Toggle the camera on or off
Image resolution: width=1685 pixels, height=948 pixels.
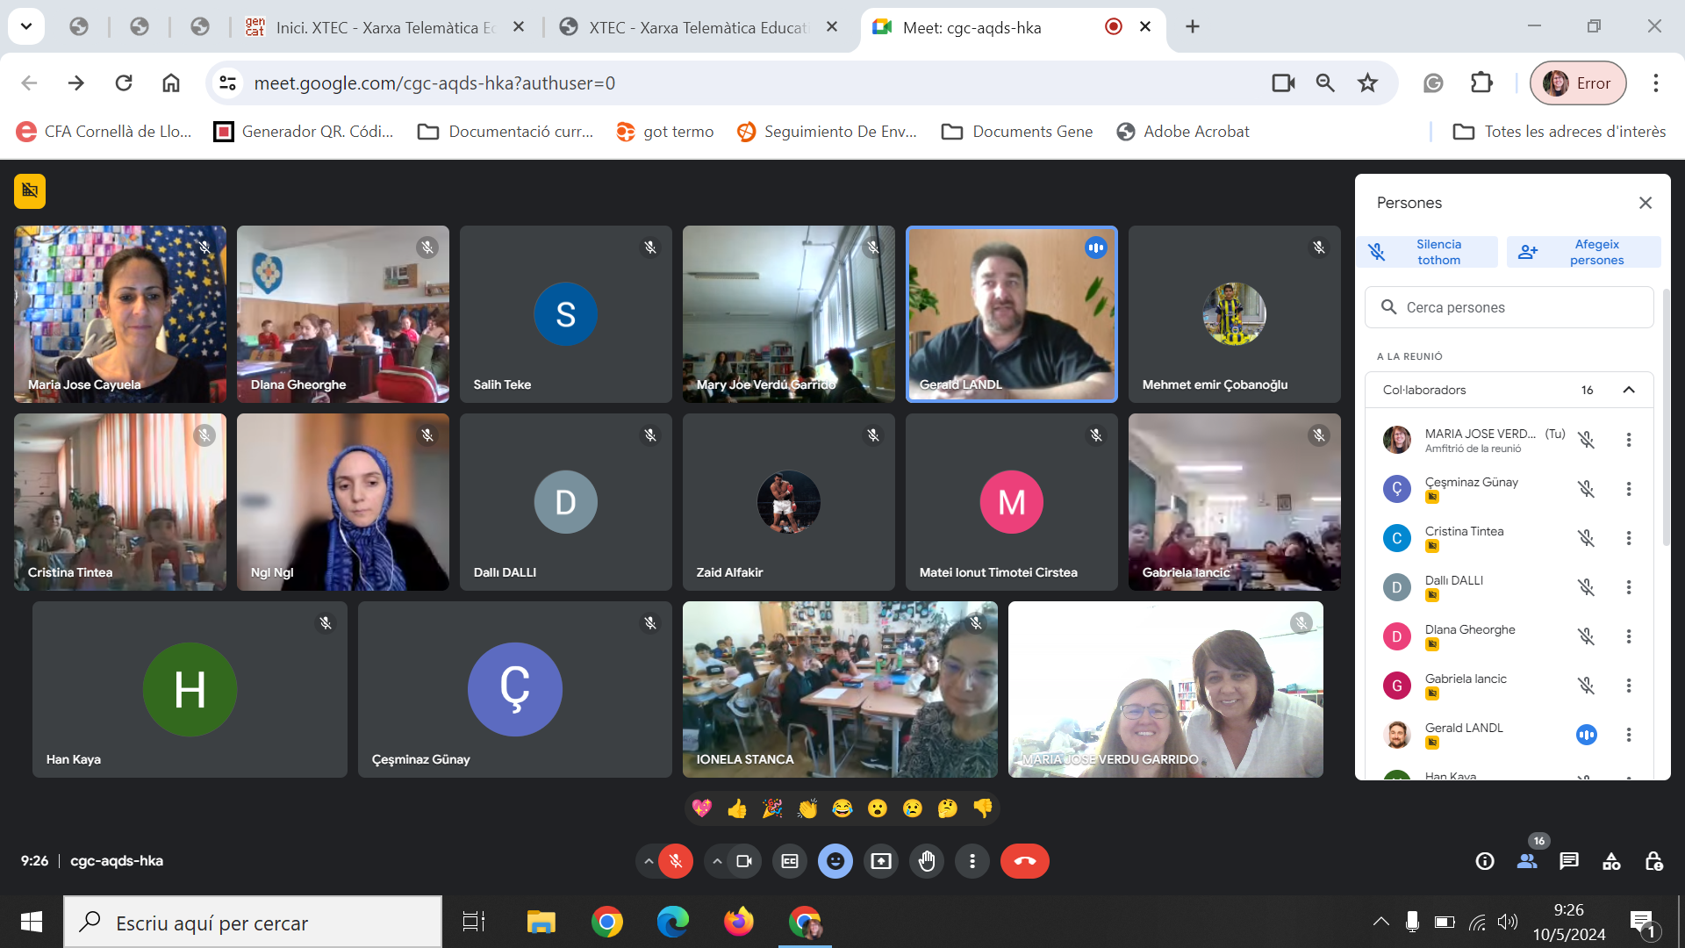(744, 861)
